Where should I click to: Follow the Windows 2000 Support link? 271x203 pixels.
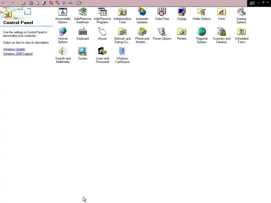coord(18,54)
